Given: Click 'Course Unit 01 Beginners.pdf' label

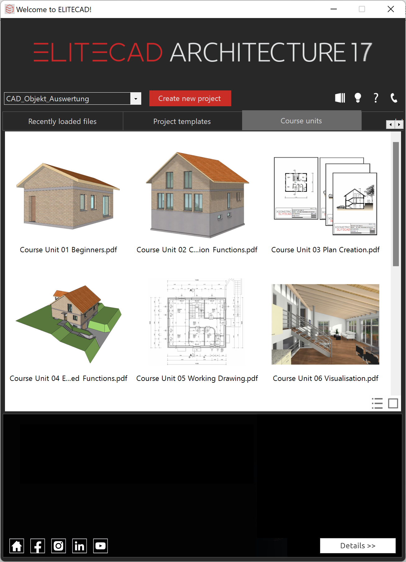Looking at the screenshot, I should point(68,250).
